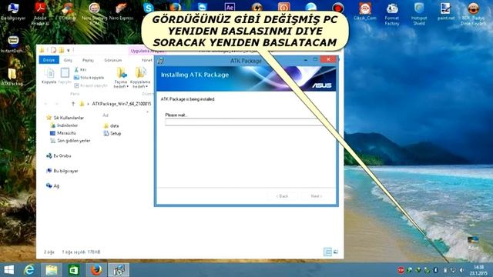Switch to Yönet ribbon tab

[x=147, y=60]
